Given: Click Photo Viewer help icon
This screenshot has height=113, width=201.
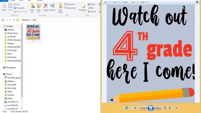Looking at the screenshot, I should tap(197, 2).
